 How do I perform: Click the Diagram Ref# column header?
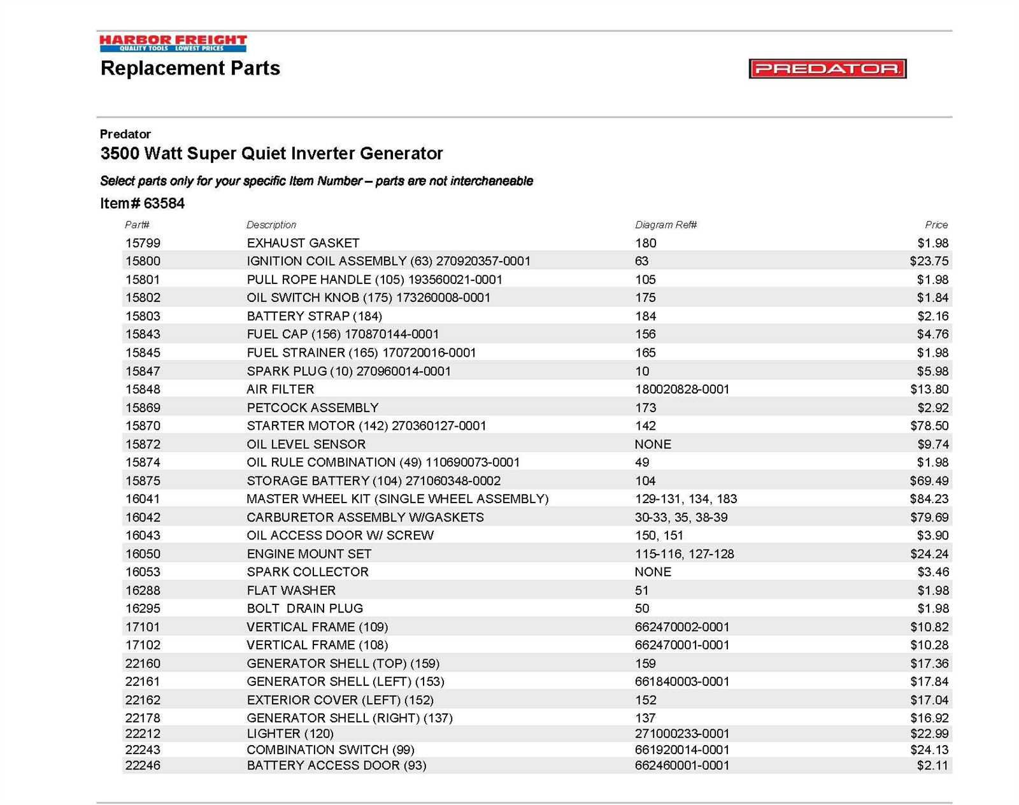coord(666,225)
